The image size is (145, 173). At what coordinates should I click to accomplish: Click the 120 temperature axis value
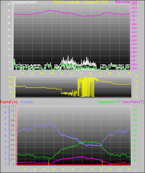click(135, 120)
